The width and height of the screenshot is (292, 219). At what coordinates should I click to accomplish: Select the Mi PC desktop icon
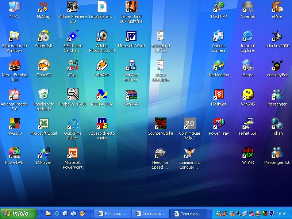15,7
